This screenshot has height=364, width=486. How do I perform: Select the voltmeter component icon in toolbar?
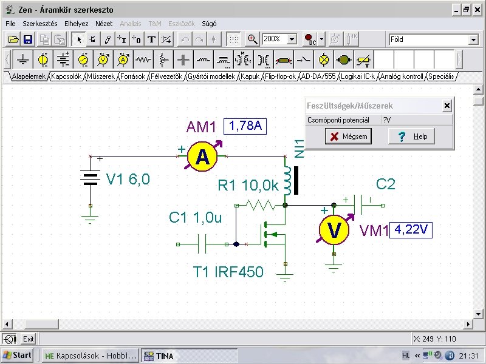point(103,59)
